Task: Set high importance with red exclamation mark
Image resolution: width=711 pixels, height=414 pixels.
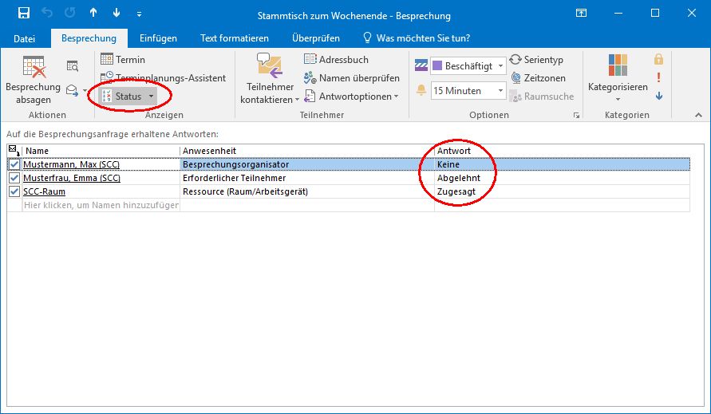Action: pos(658,77)
